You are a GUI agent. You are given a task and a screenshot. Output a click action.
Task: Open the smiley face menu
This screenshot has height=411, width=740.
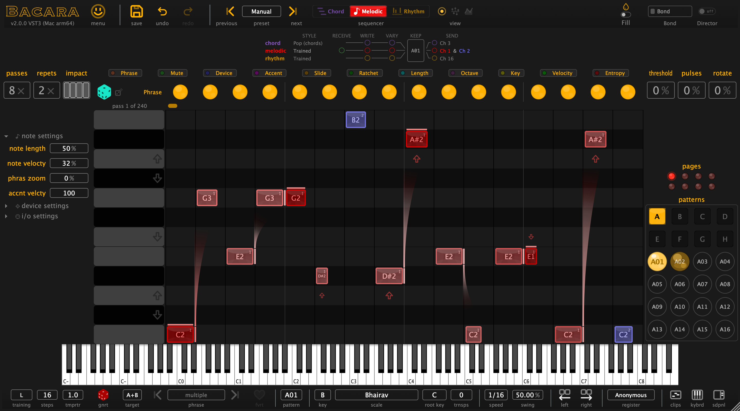click(98, 12)
